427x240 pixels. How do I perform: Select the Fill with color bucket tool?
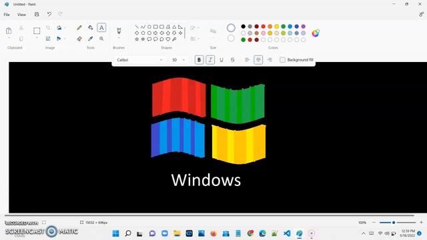pyautogui.click(x=91, y=27)
